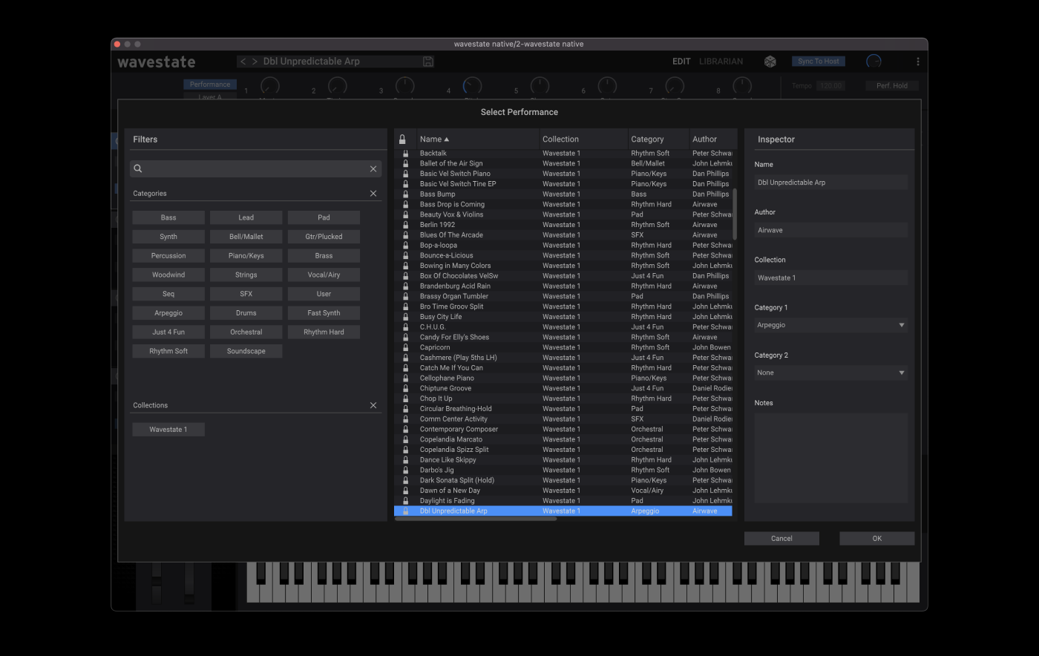Open the three-dot options menu
The image size is (1039, 656).
pyautogui.click(x=918, y=62)
